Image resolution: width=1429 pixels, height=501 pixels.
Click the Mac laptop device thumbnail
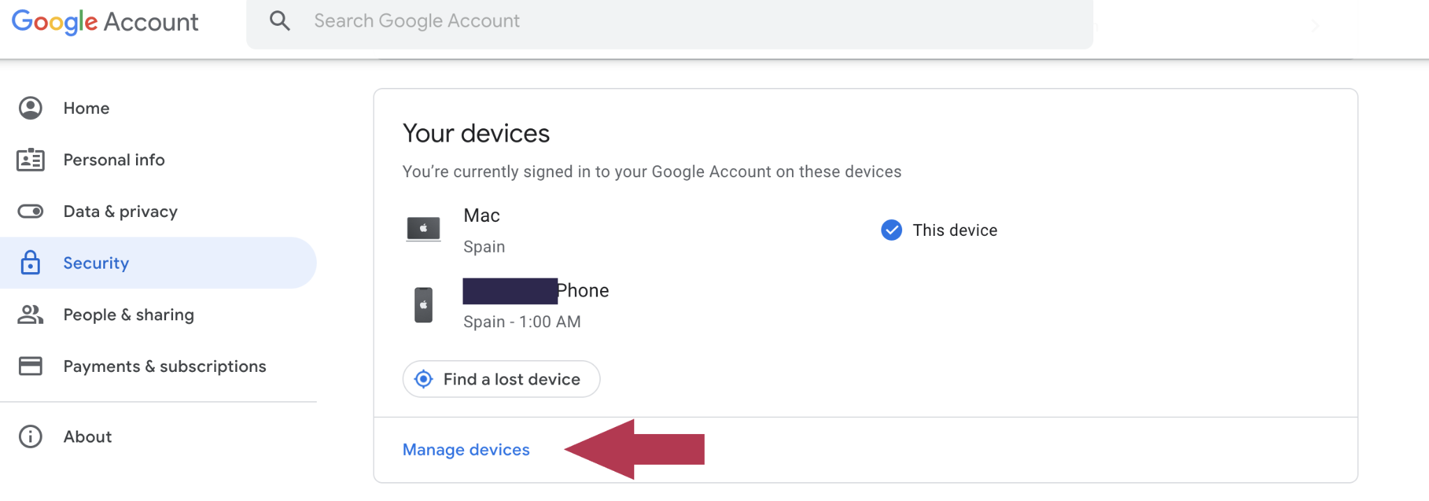[423, 228]
